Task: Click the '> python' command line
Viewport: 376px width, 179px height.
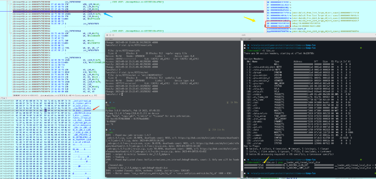Action: (x=111, y=108)
